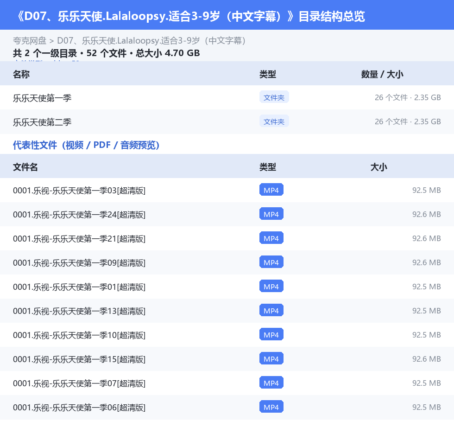The width and height of the screenshot is (454, 434).
Task: Click MP4 badge of episode 15 row
Action: (271, 359)
